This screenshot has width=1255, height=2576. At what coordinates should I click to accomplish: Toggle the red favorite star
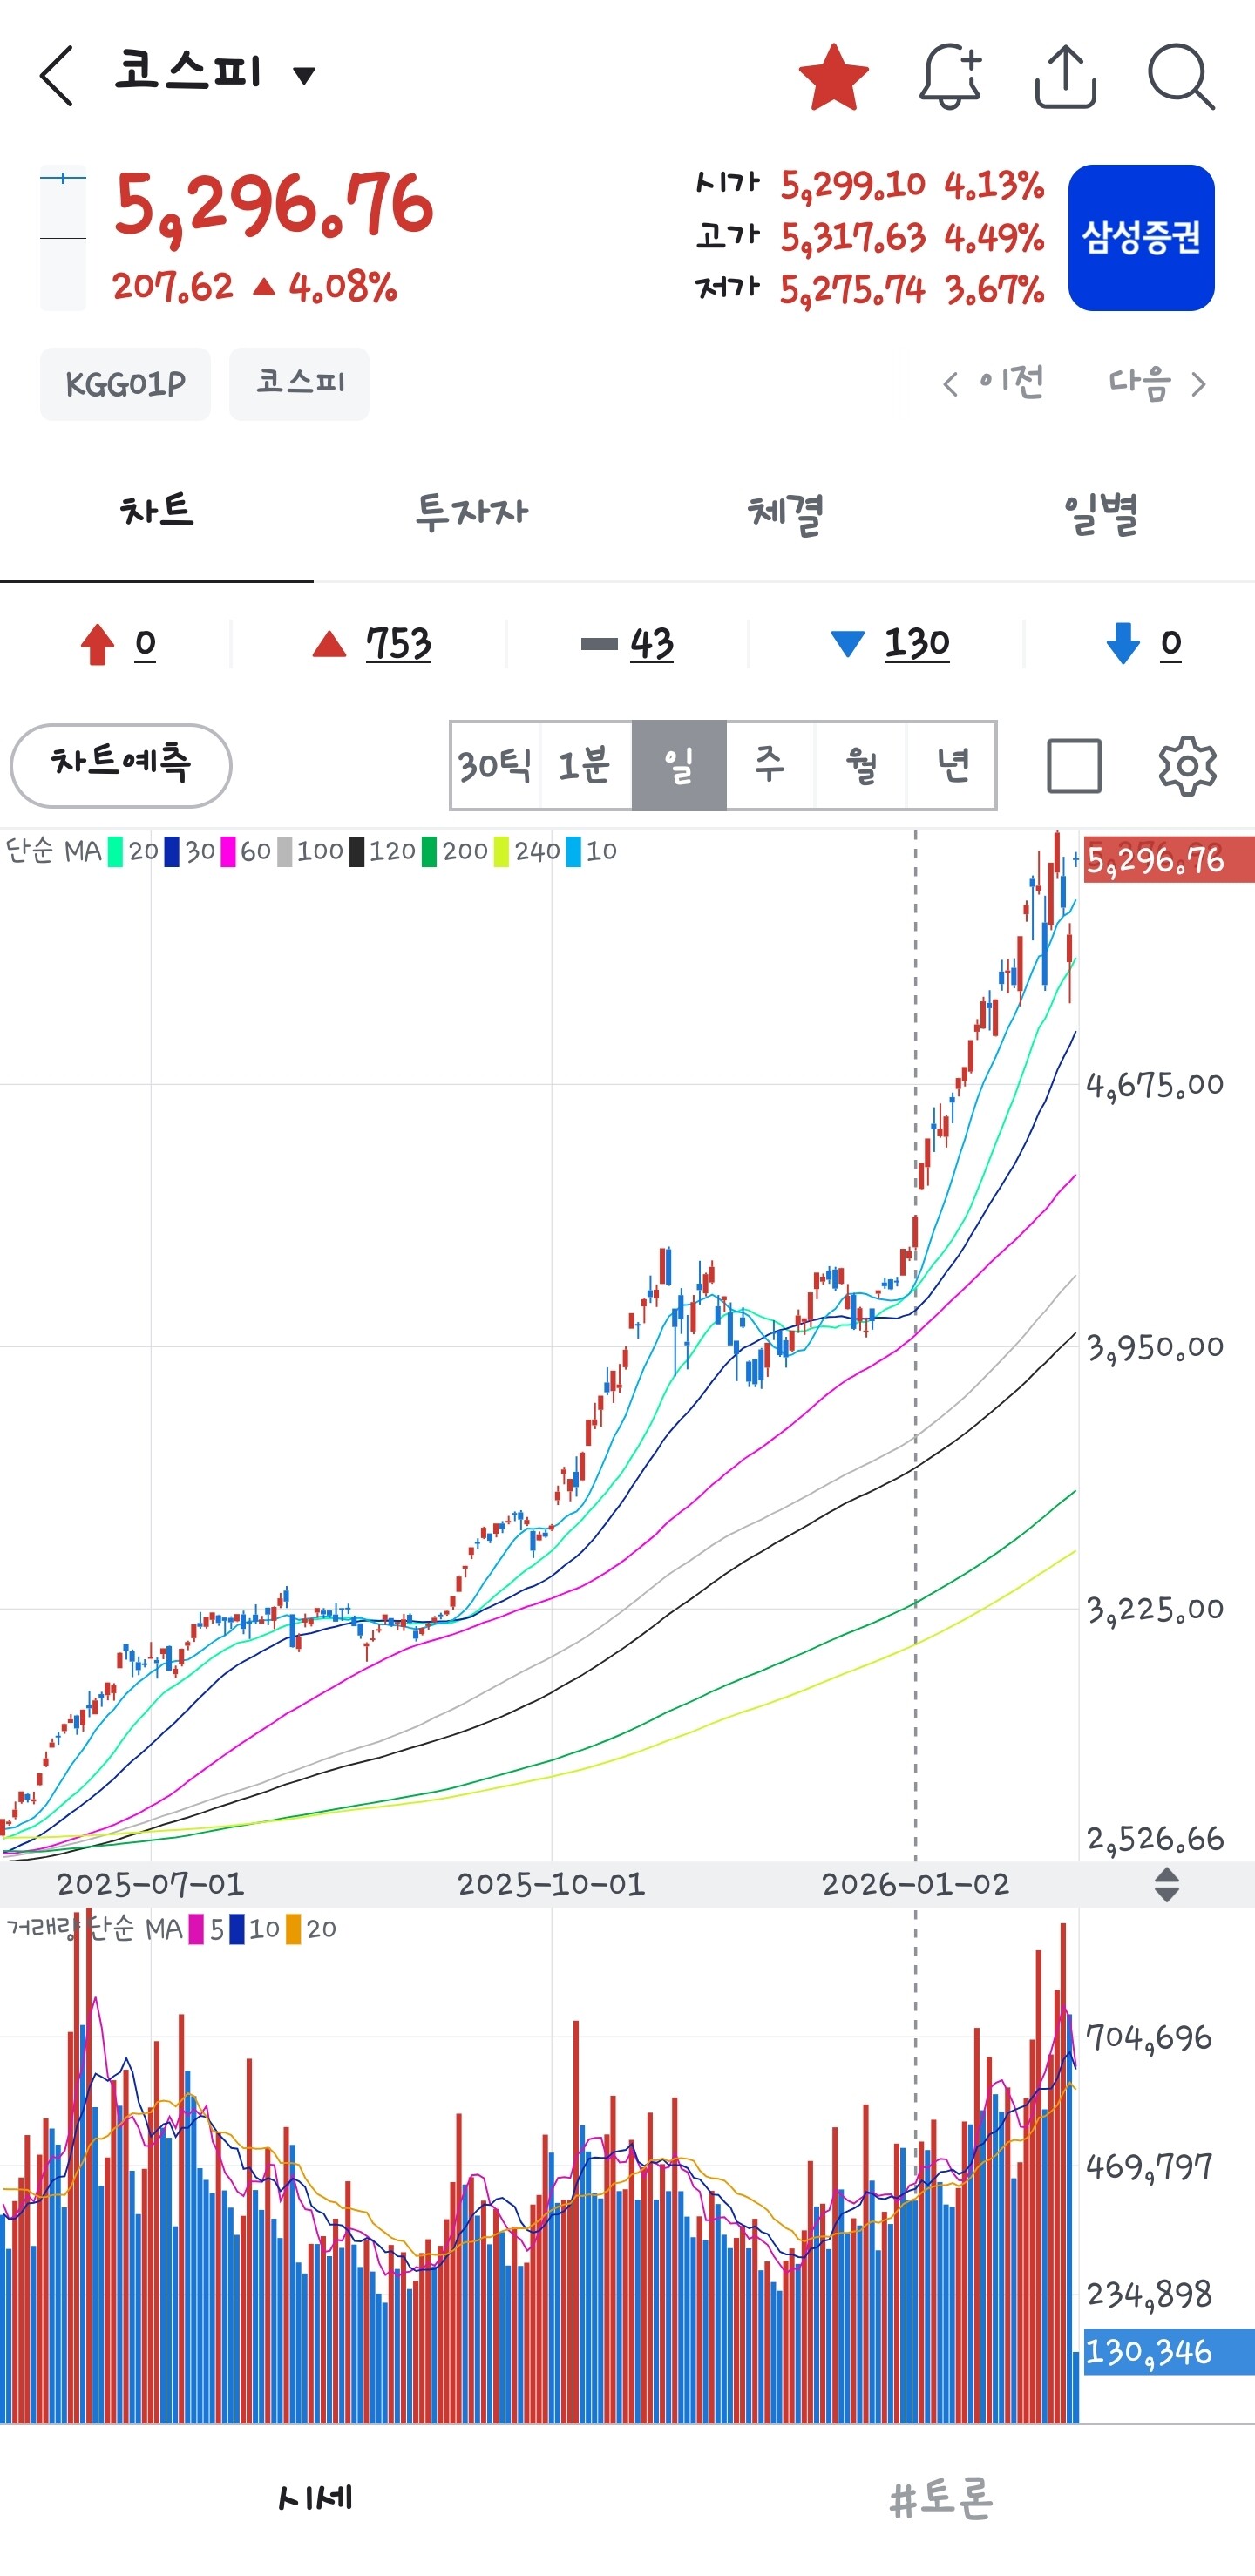833,77
